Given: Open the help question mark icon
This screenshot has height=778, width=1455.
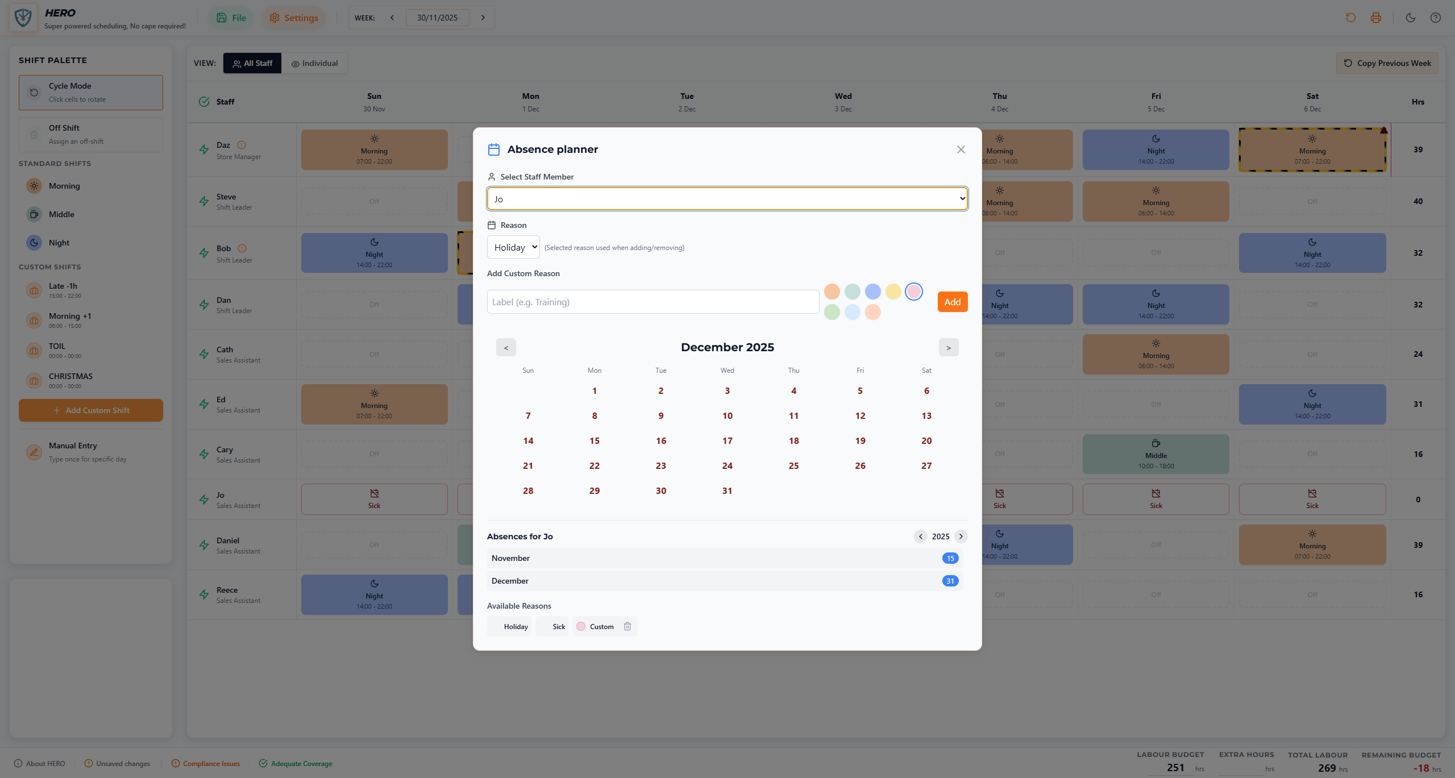Looking at the screenshot, I should pyautogui.click(x=1435, y=18).
